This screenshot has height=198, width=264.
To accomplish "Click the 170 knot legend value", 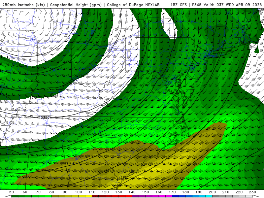I will pyautogui.click(x=172, y=192).
